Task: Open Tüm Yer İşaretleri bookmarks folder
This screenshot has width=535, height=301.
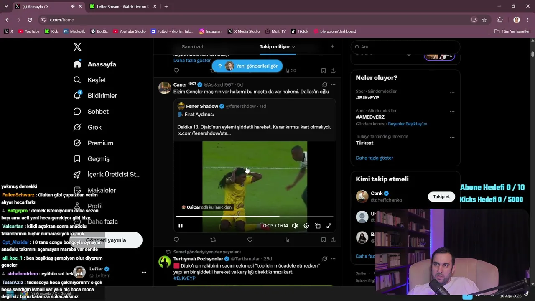Action: click(x=512, y=31)
